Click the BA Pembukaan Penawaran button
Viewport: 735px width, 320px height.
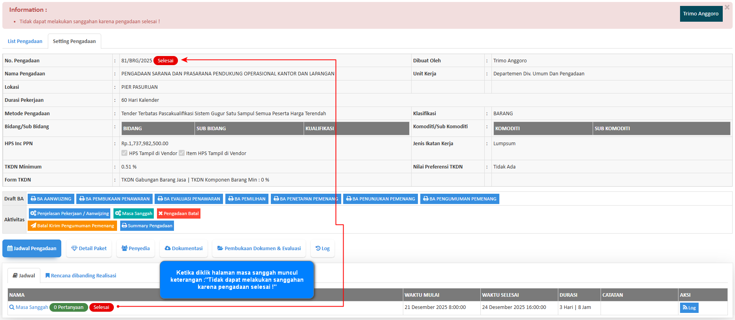tap(114, 199)
